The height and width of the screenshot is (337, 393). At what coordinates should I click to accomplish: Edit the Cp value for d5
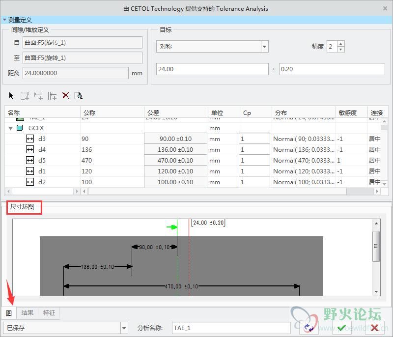coord(254,160)
